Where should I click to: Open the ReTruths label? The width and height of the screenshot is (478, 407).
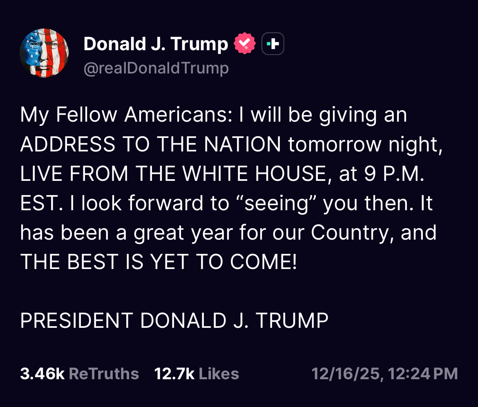pyautogui.click(x=104, y=374)
